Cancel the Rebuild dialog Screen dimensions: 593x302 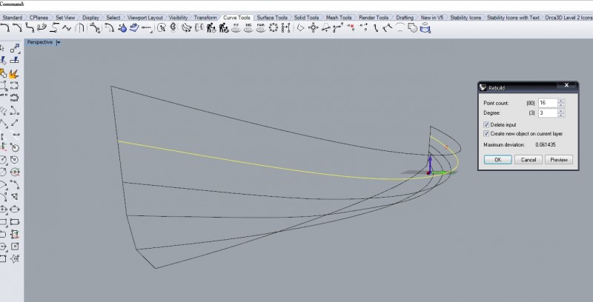528,159
